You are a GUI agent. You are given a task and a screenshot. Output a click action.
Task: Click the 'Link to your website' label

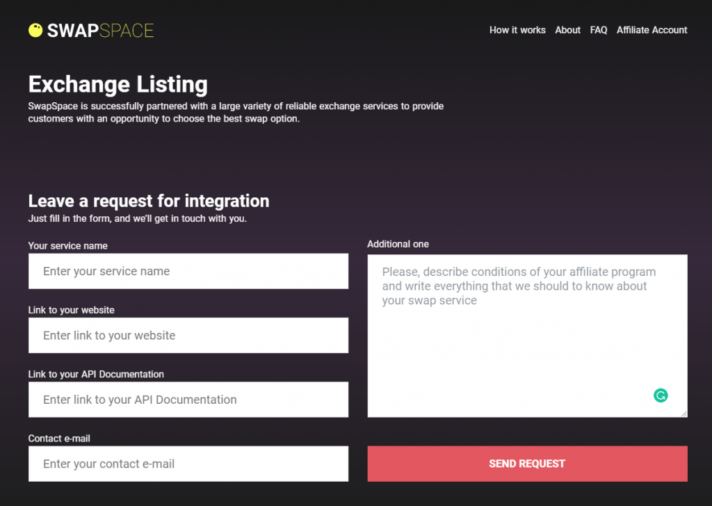(72, 310)
